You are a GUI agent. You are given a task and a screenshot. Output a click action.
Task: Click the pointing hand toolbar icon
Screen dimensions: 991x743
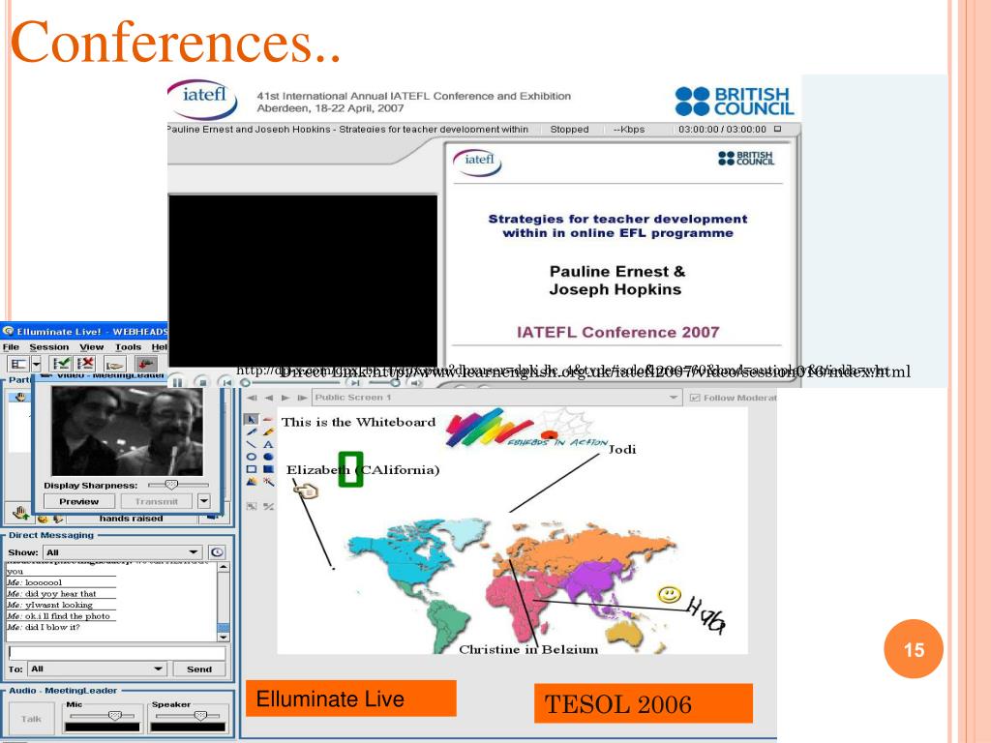[x=114, y=364]
